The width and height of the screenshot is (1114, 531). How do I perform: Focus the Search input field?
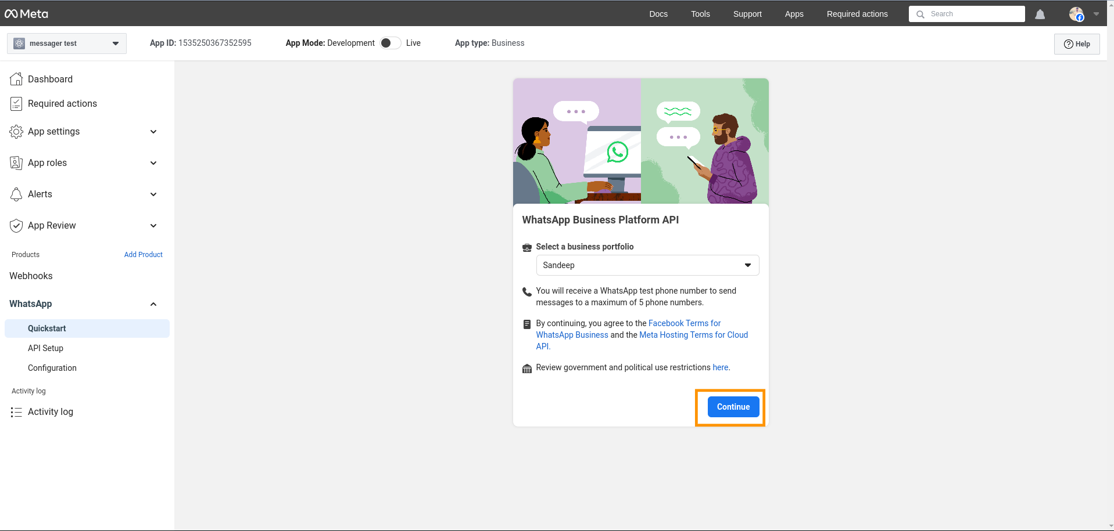[x=967, y=14]
